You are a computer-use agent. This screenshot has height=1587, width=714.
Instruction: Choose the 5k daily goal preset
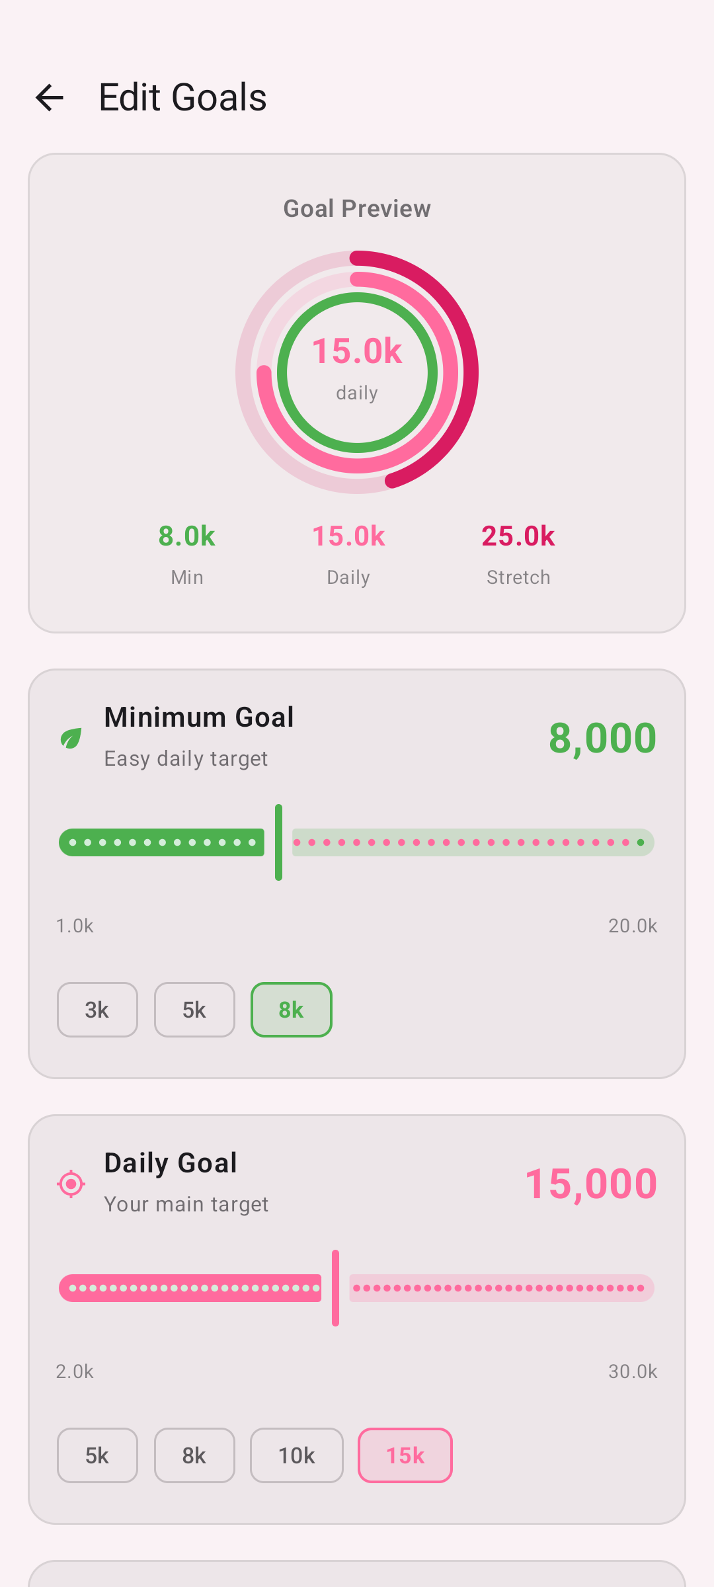click(97, 1455)
